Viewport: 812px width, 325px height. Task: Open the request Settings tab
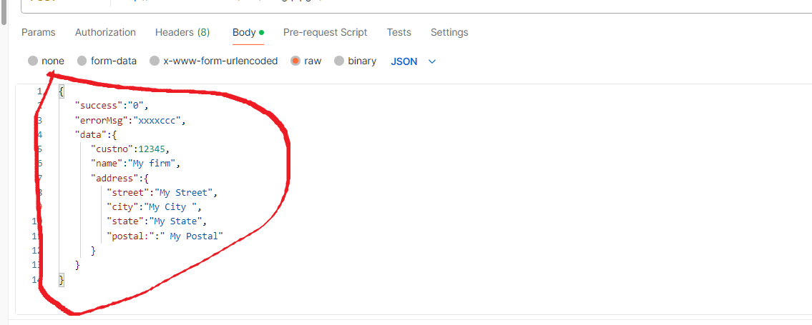(449, 32)
